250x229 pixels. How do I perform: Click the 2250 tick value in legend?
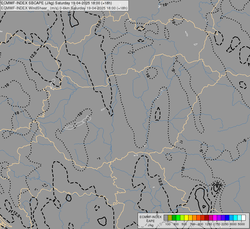click(x=225, y=224)
